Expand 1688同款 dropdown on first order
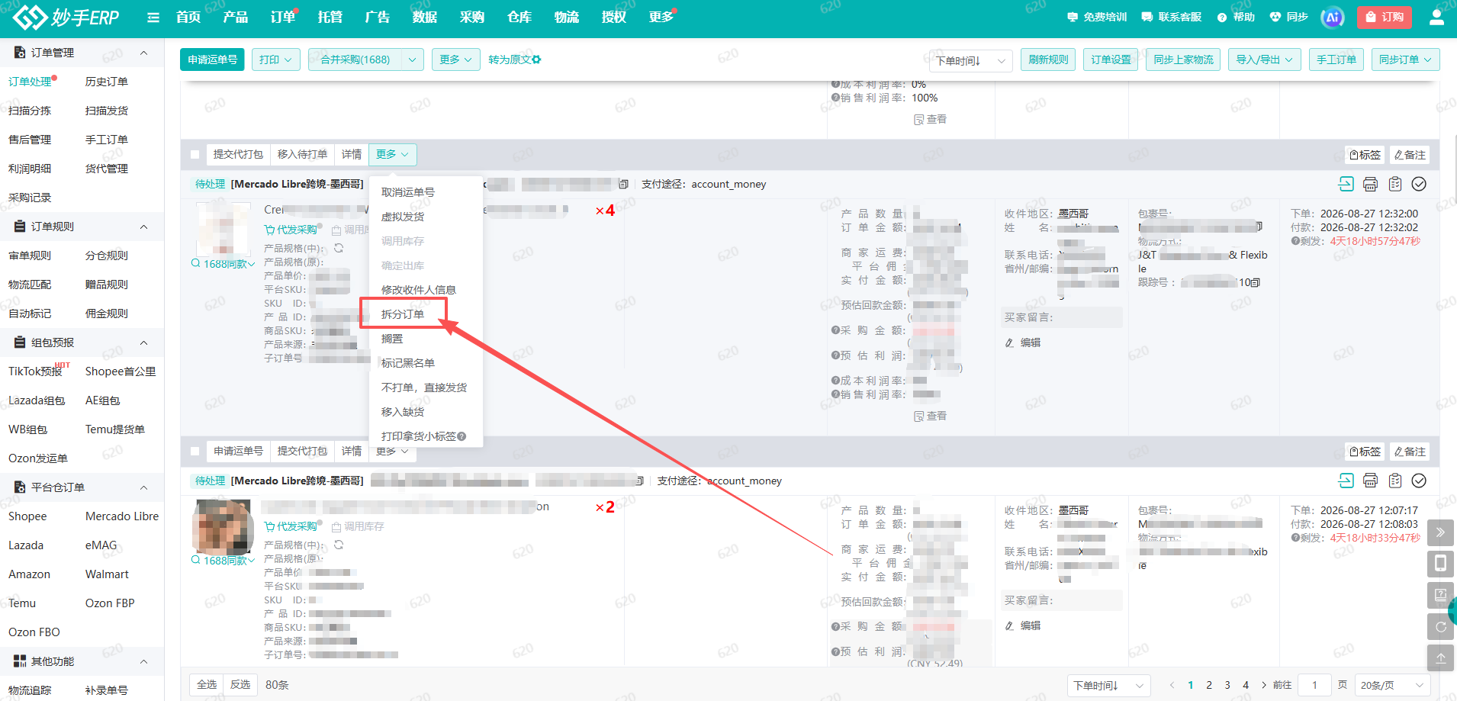The width and height of the screenshot is (1457, 701). (223, 264)
